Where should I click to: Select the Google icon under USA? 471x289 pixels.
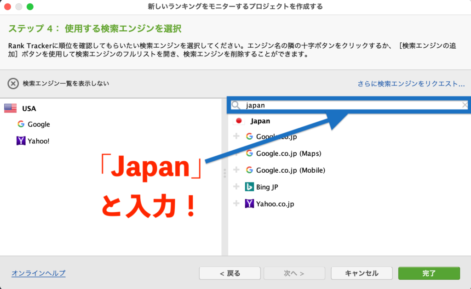point(21,124)
